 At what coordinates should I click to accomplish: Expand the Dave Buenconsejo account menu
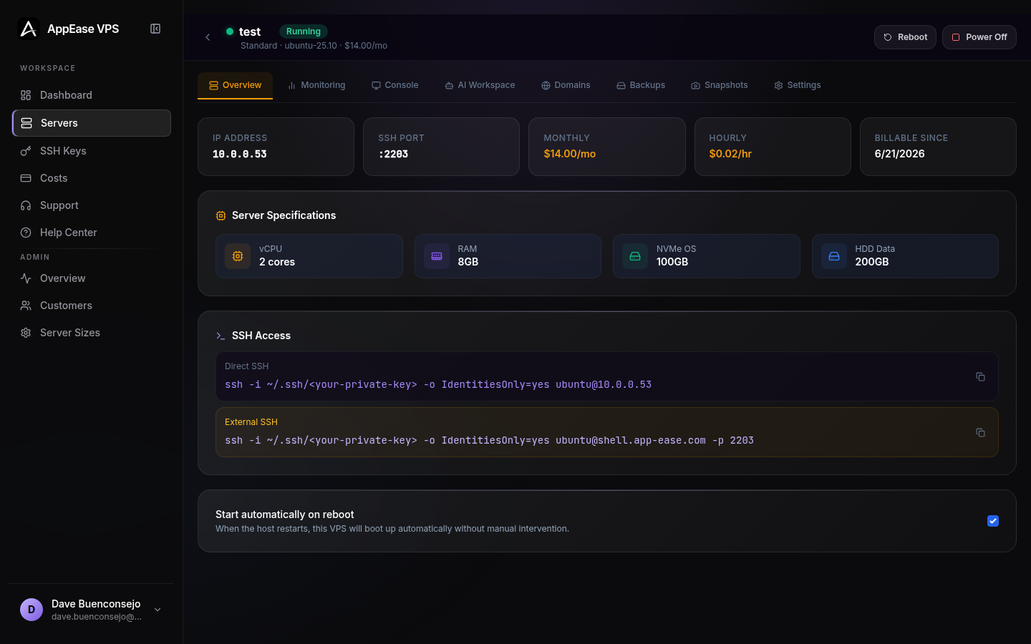pyautogui.click(x=158, y=610)
